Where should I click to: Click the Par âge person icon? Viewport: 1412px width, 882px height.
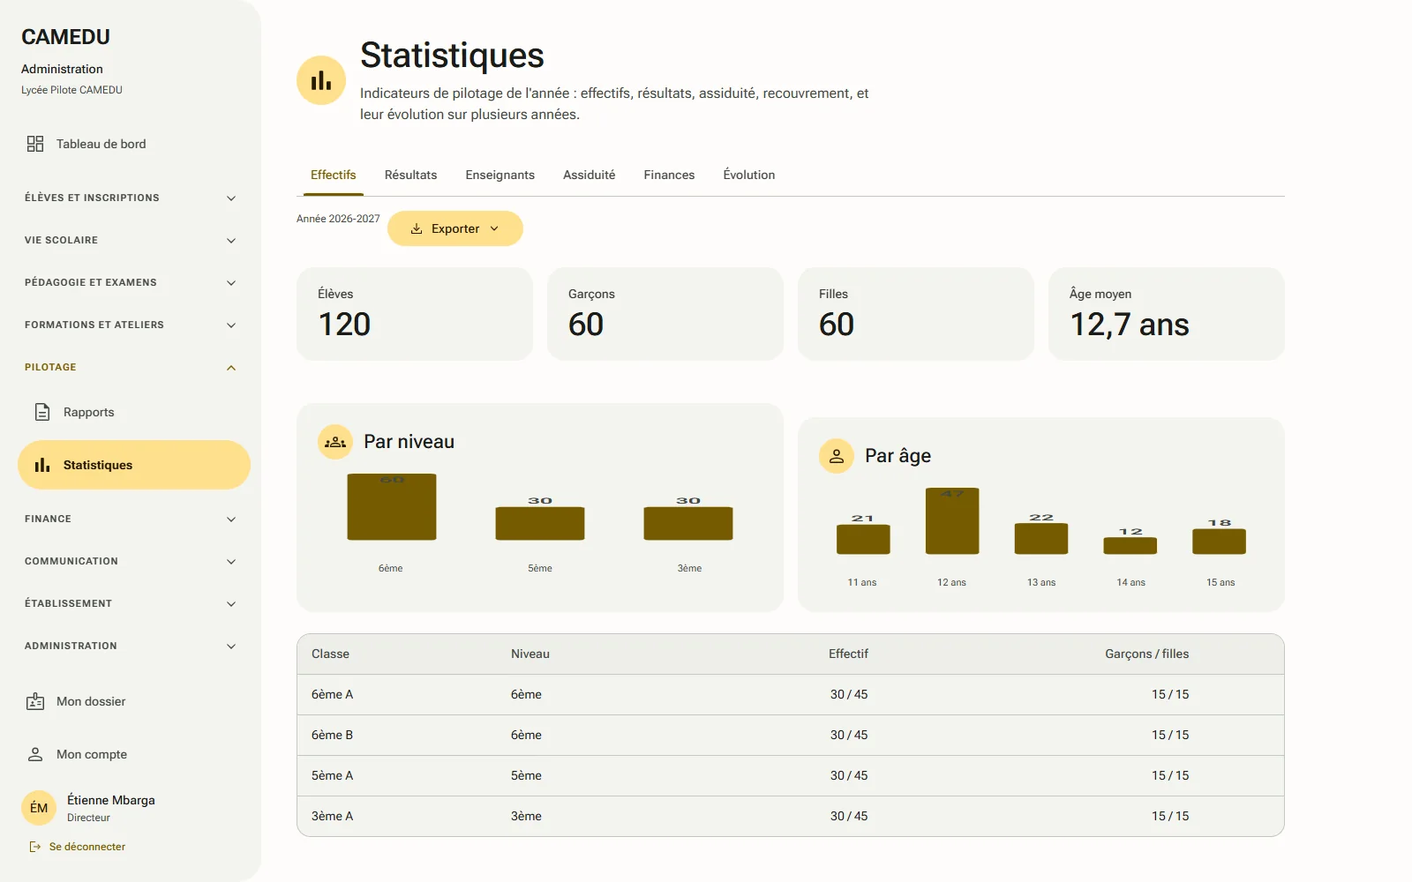tap(837, 456)
